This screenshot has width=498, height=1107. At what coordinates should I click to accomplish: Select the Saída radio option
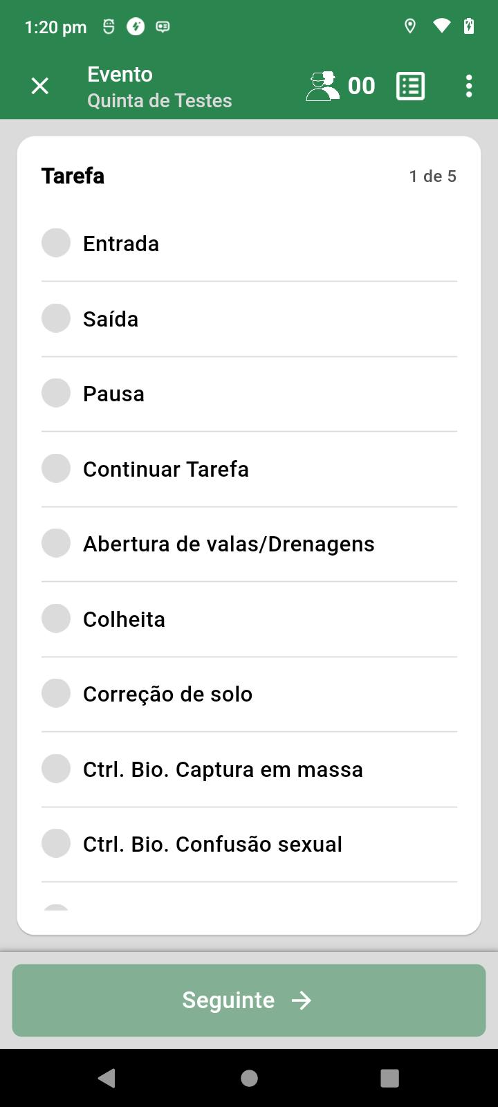coord(56,318)
